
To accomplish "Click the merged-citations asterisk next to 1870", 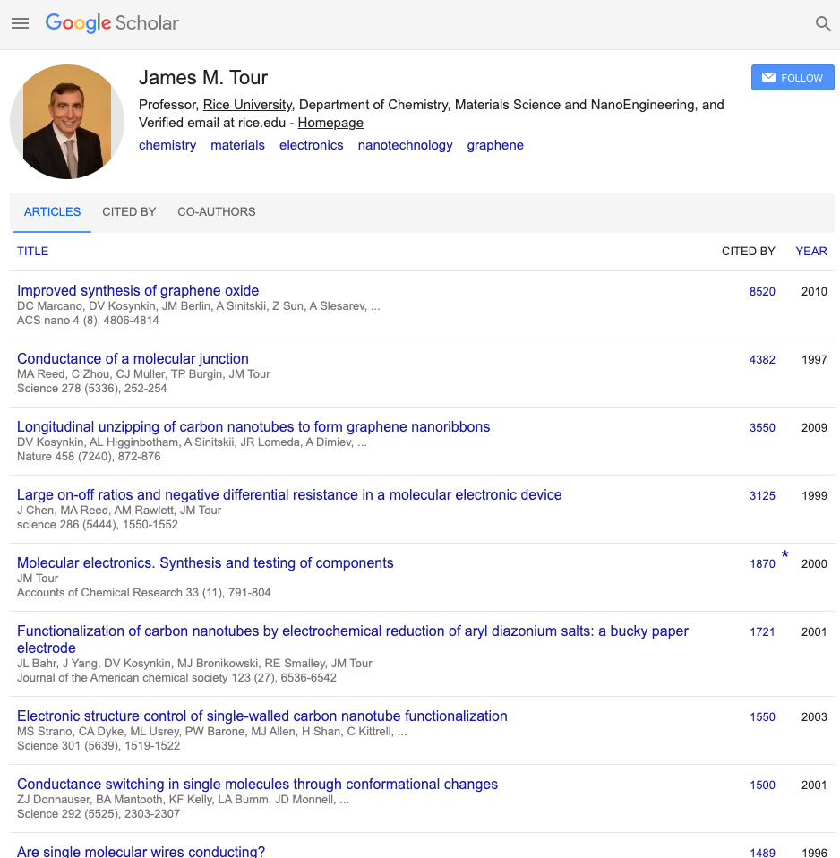I will [784, 554].
